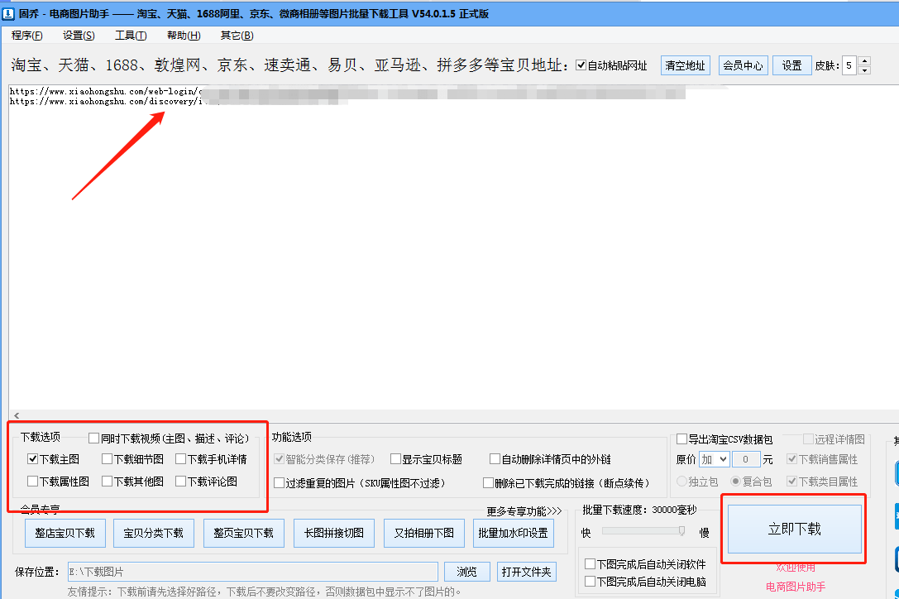Viewport: 899px width, 599px height.
Task: Click the 皮肤 number field
Action: (849, 65)
